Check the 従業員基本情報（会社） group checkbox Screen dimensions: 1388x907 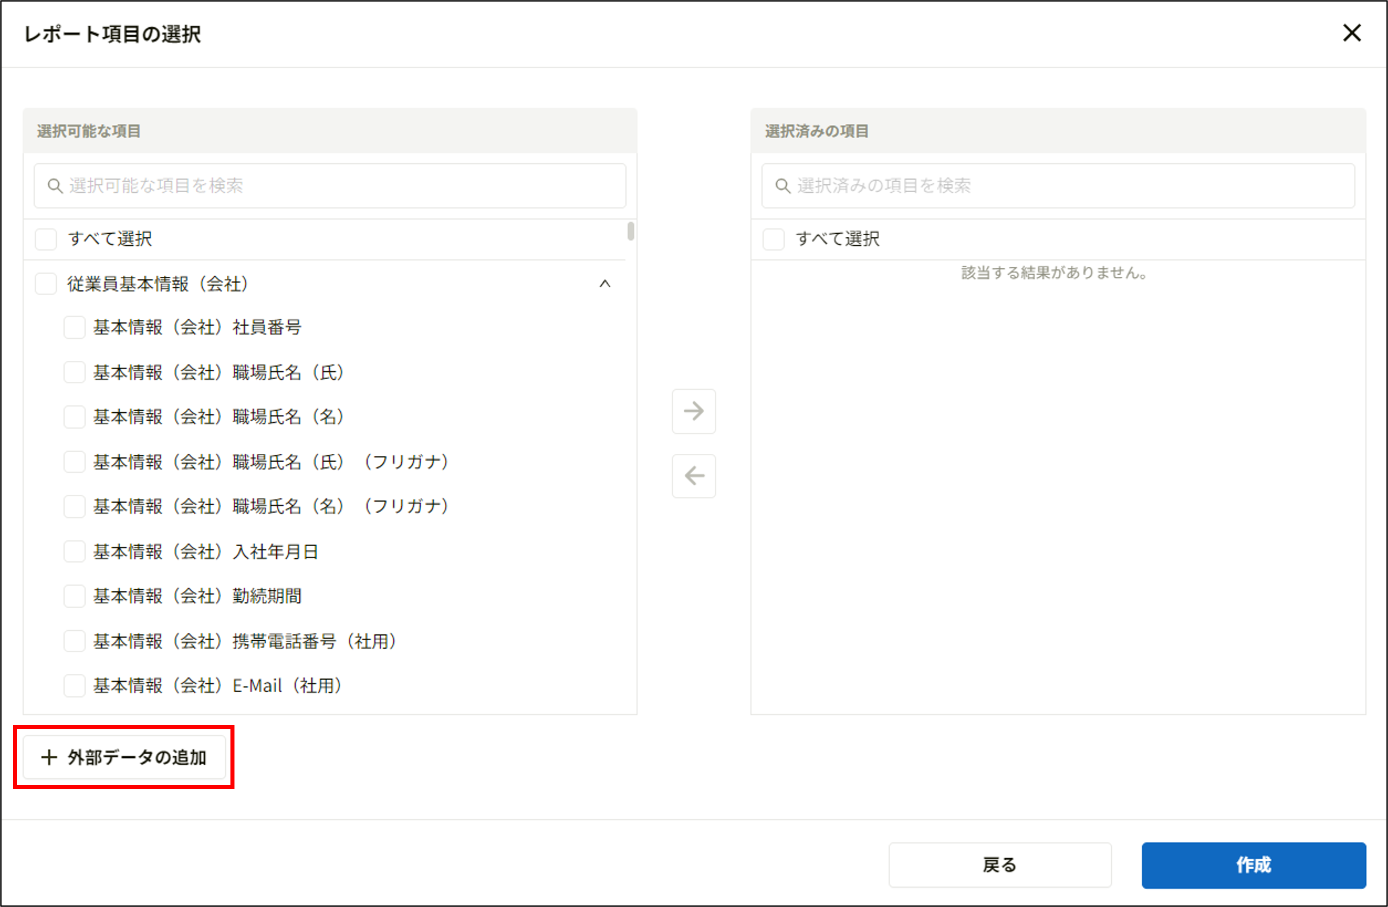[45, 284]
